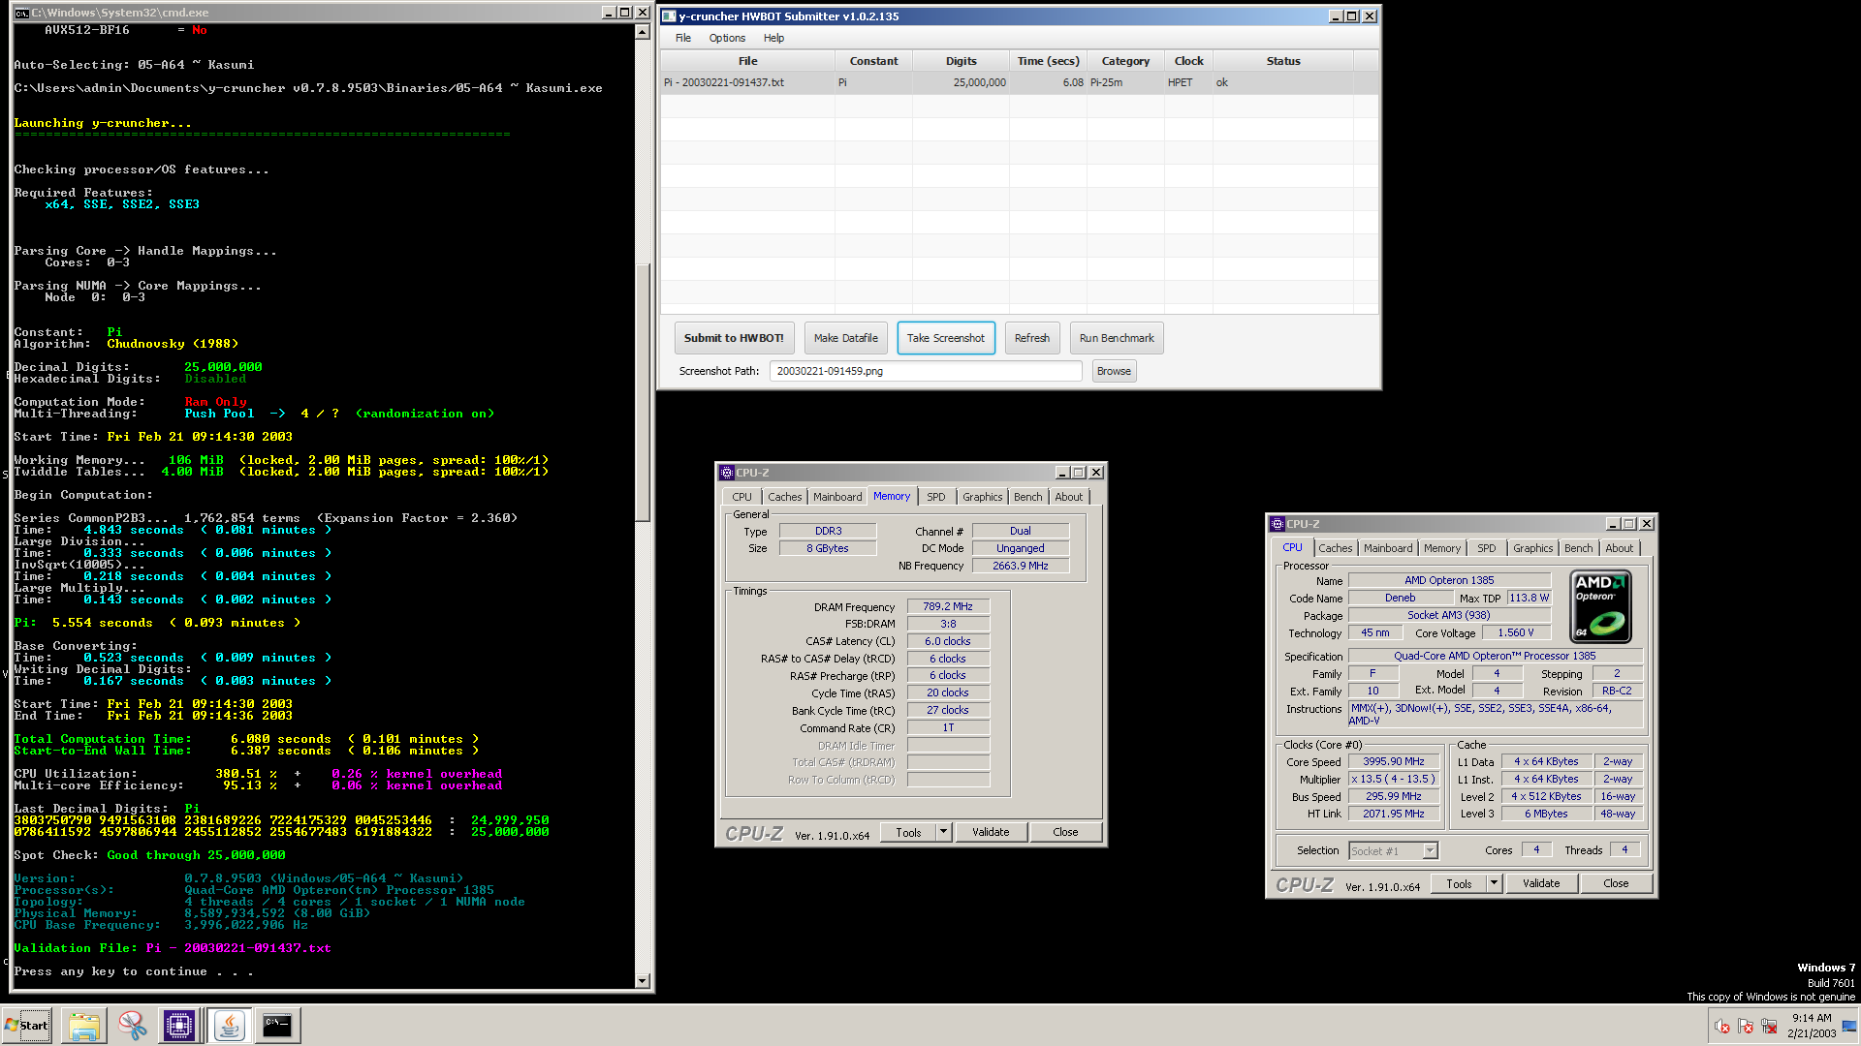Click the Refresh button

click(x=1032, y=338)
